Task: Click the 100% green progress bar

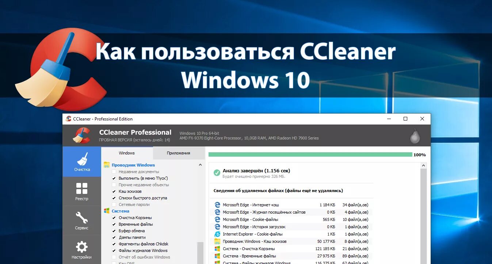Action: pyautogui.click(x=310, y=155)
